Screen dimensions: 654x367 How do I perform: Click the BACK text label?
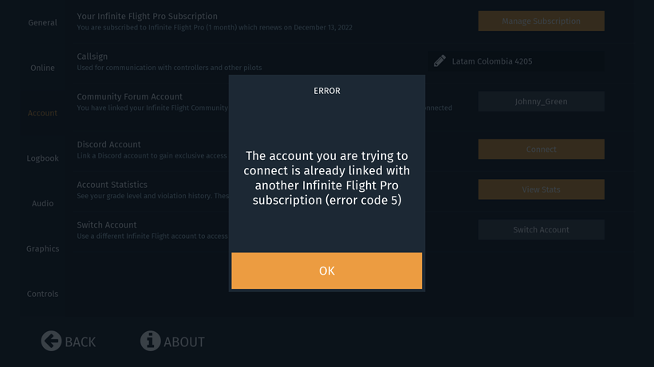pos(80,342)
